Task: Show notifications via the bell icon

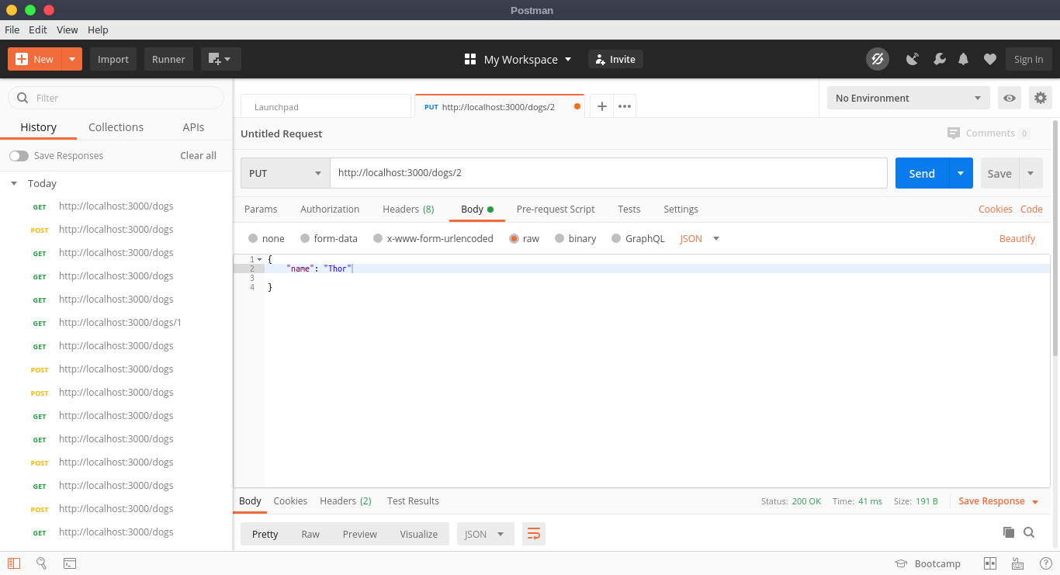Action: (964, 59)
